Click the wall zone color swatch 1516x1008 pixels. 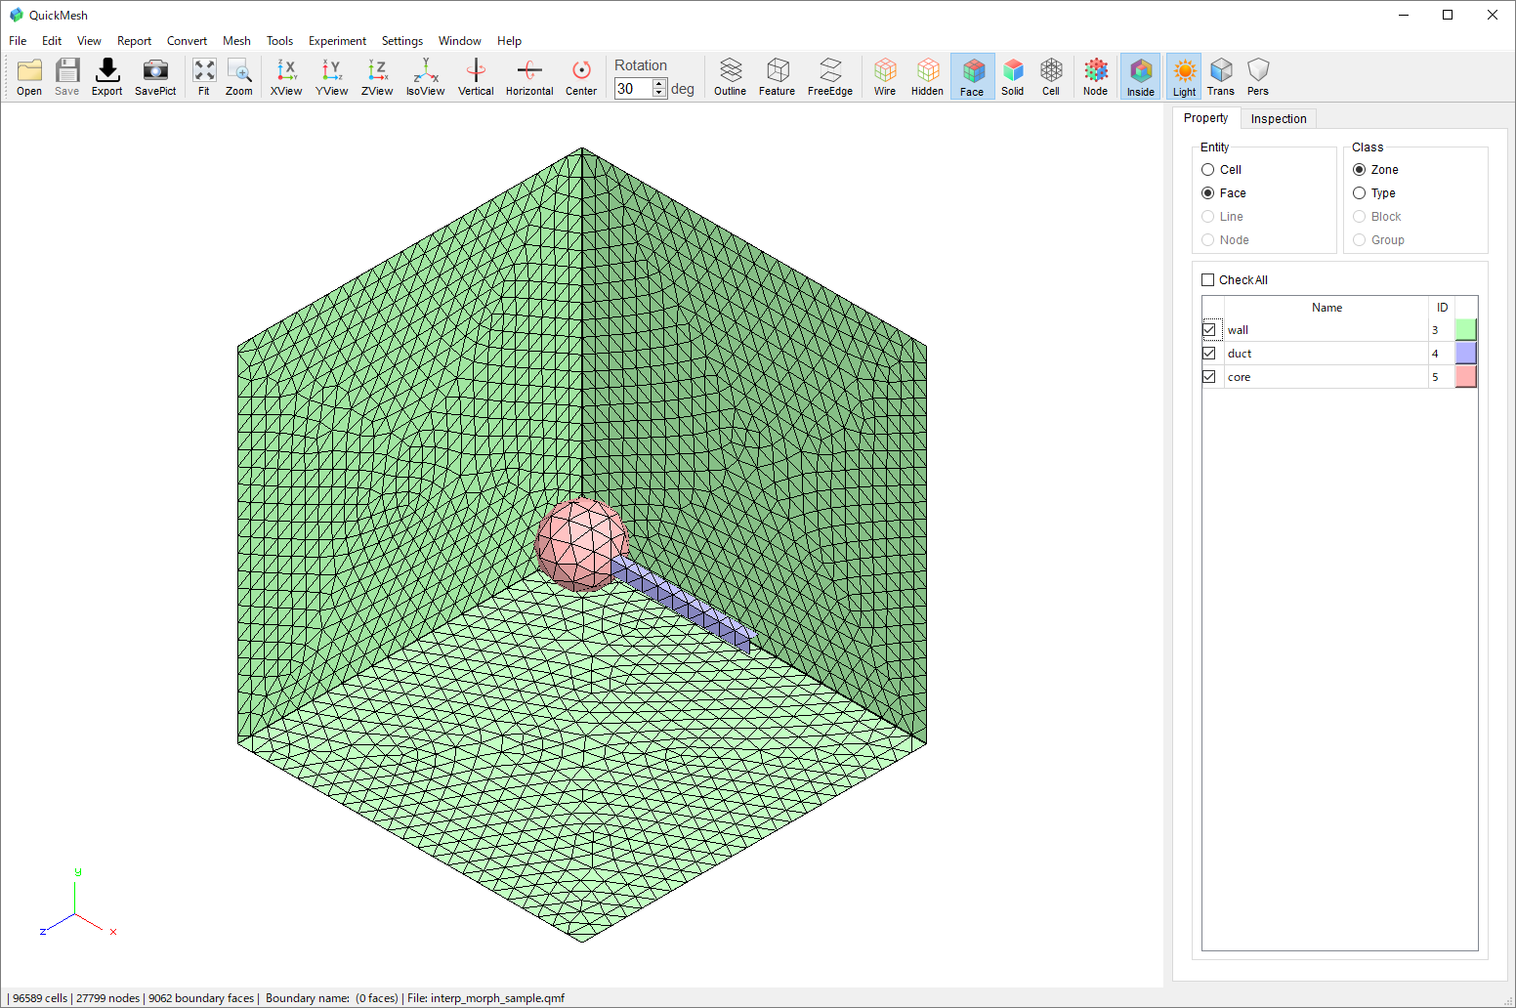point(1465,329)
